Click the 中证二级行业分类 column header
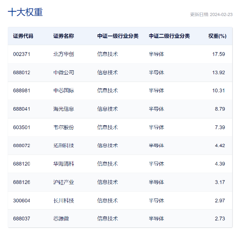 (169, 36)
